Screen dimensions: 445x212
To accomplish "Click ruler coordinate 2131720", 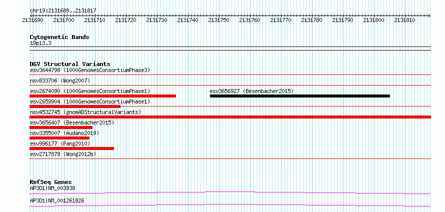I will 125,20.
